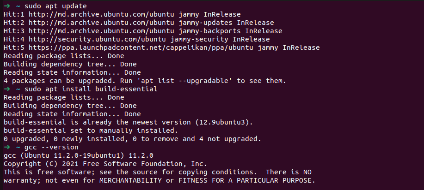Click the 'gcc --version' command text
This screenshot has width=424, height=190.
click(51, 148)
